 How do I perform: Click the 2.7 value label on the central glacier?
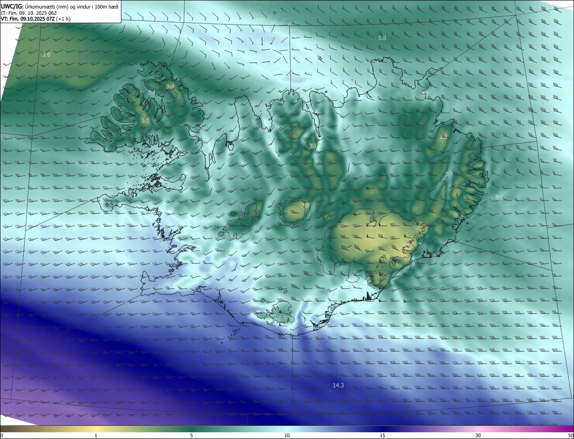point(305,205)
